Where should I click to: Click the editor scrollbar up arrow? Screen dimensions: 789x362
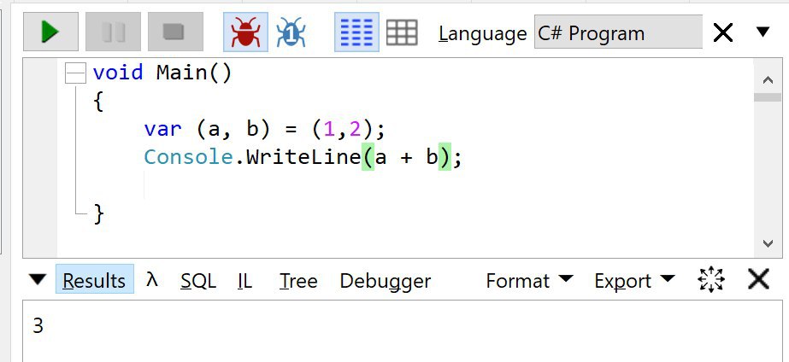[x=768, y=80]
